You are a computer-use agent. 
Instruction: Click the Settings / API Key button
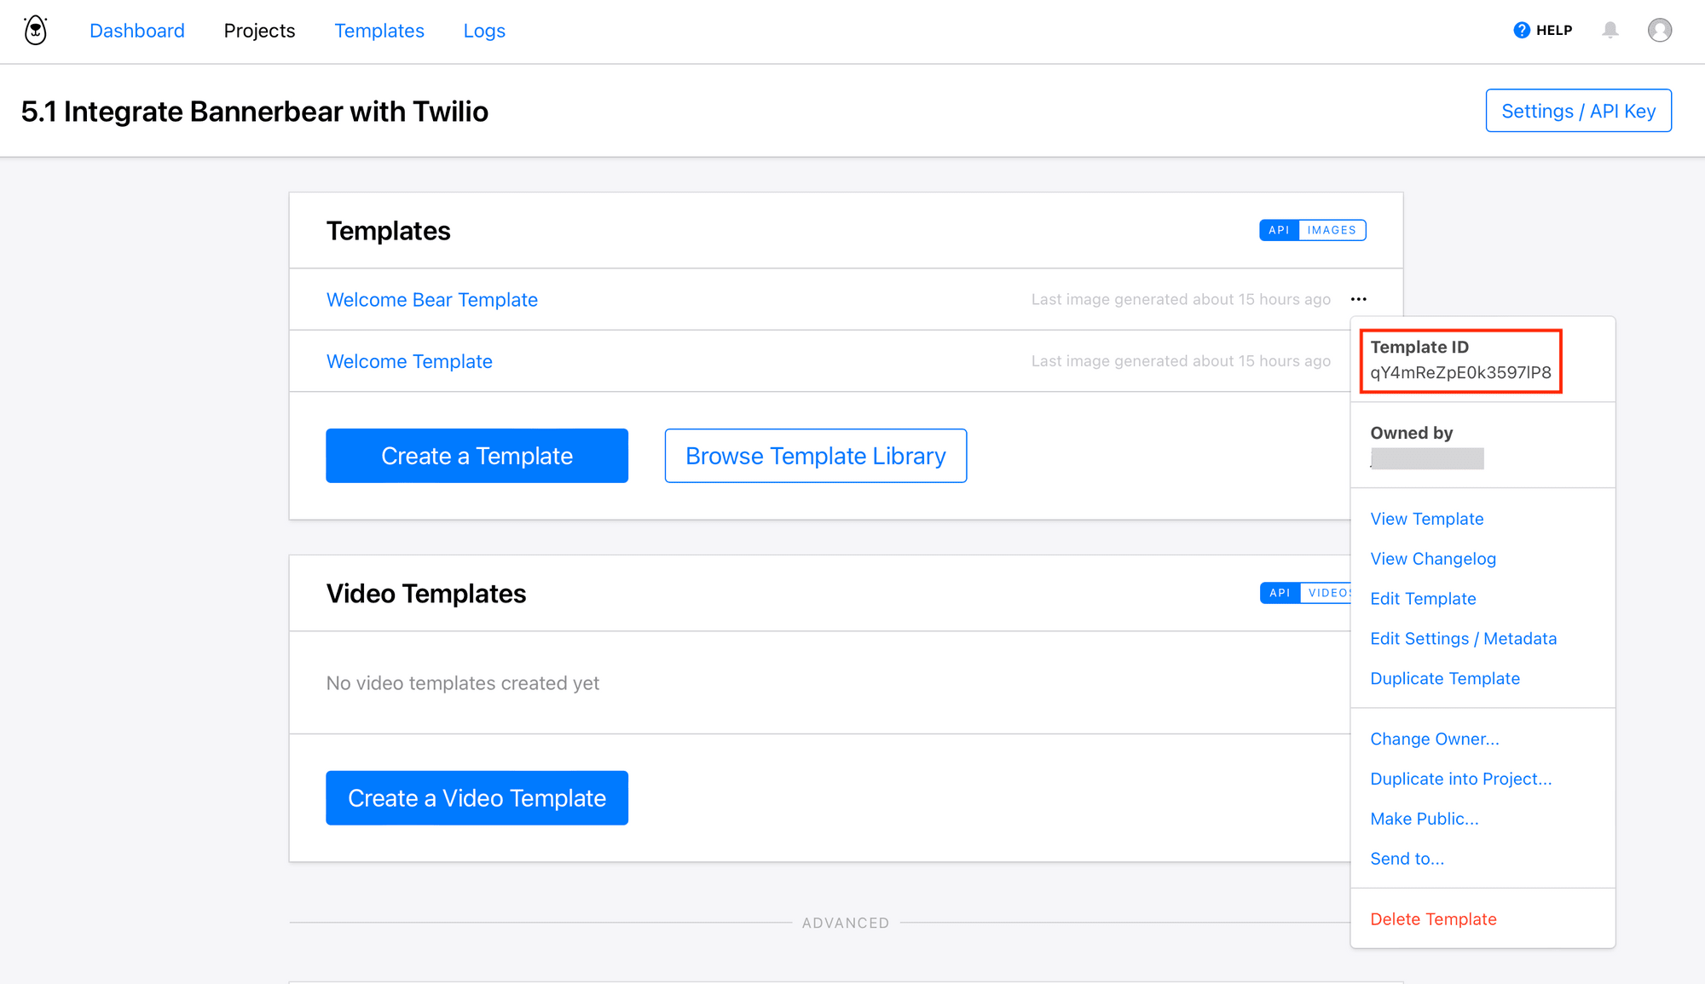point(1579,110)
